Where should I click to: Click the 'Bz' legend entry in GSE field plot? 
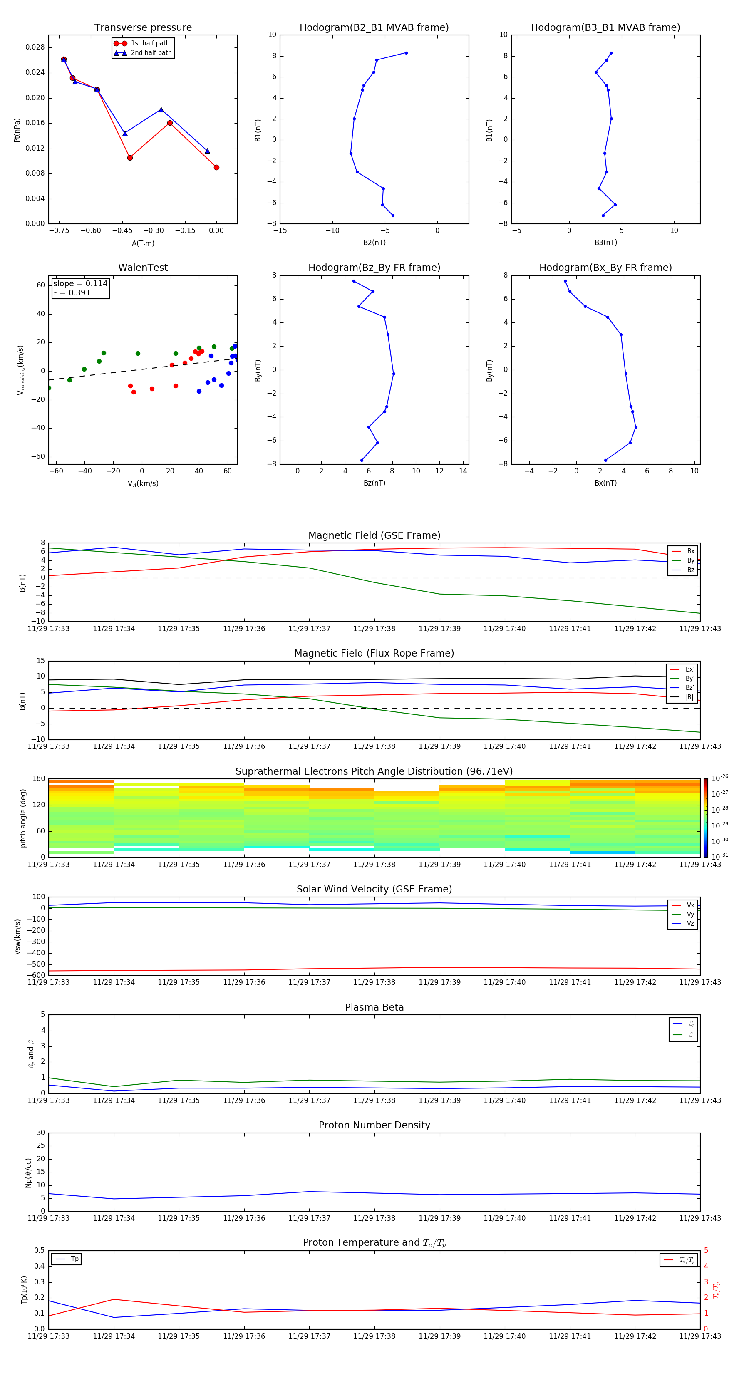click(683, 570)
